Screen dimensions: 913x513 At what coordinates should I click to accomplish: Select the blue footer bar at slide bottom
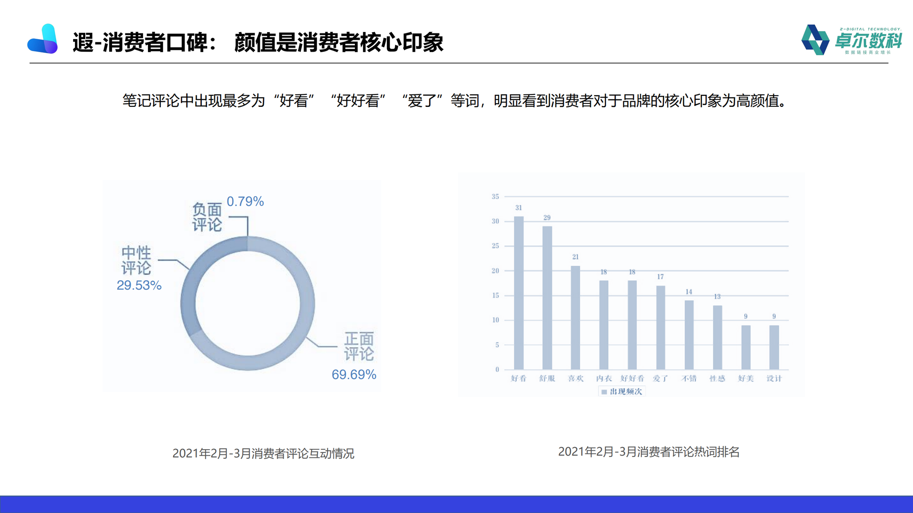(456, 502)
